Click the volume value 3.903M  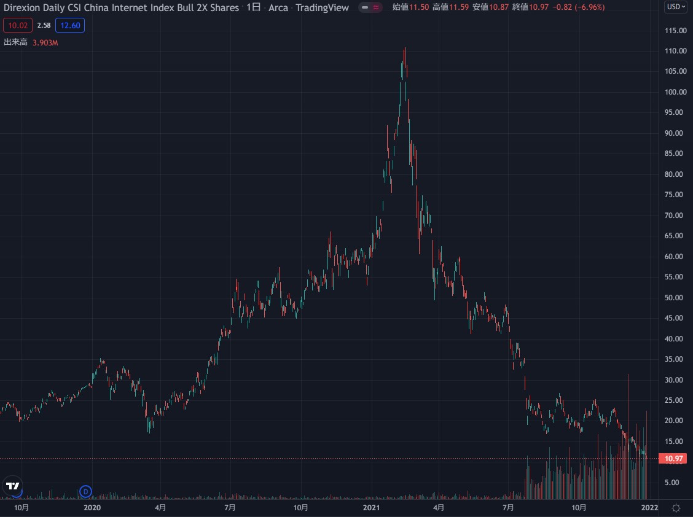[x=45, y=42]
